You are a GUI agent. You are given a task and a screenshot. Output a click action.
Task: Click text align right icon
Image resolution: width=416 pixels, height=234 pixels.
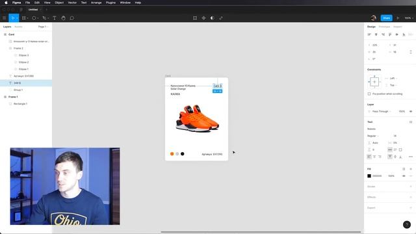[380, 157]
